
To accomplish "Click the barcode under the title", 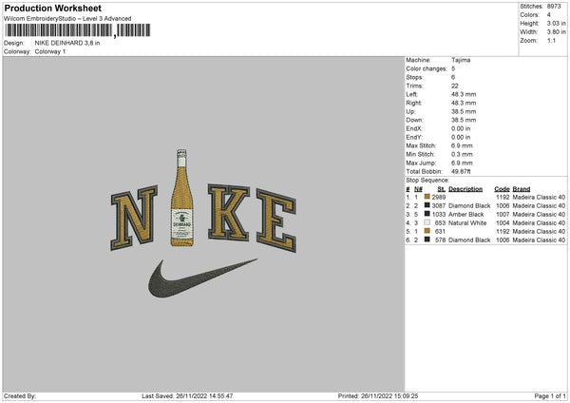I will tap(77, 30).
